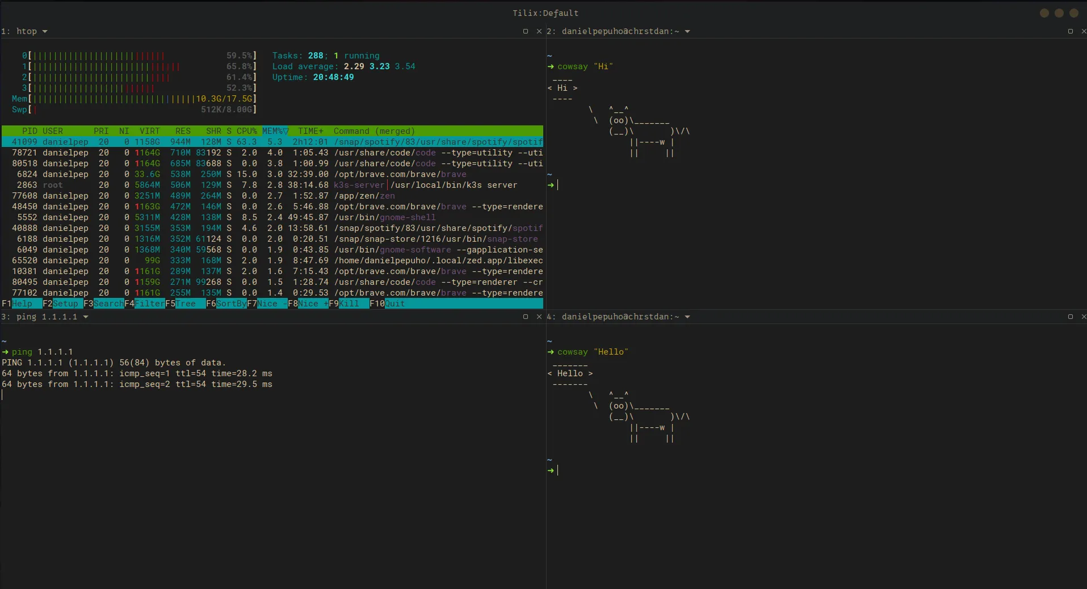Click F6 SortBy in htop

tap(226, 304)
